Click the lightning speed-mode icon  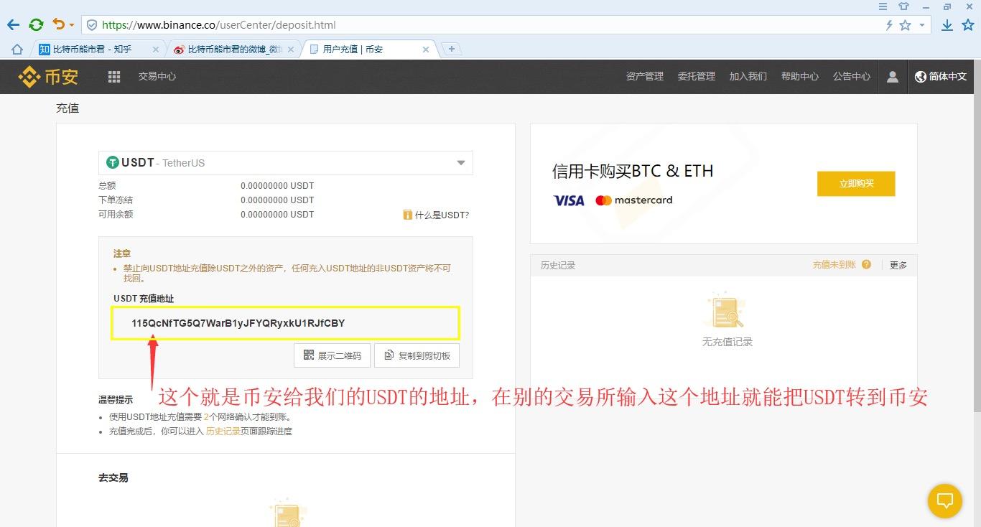tap(889, 25)
